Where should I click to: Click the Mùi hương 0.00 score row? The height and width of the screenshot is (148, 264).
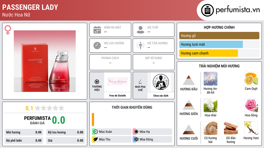pos(24,132)
